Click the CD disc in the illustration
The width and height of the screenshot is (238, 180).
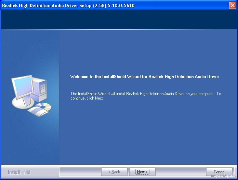[x=43, y=106]
